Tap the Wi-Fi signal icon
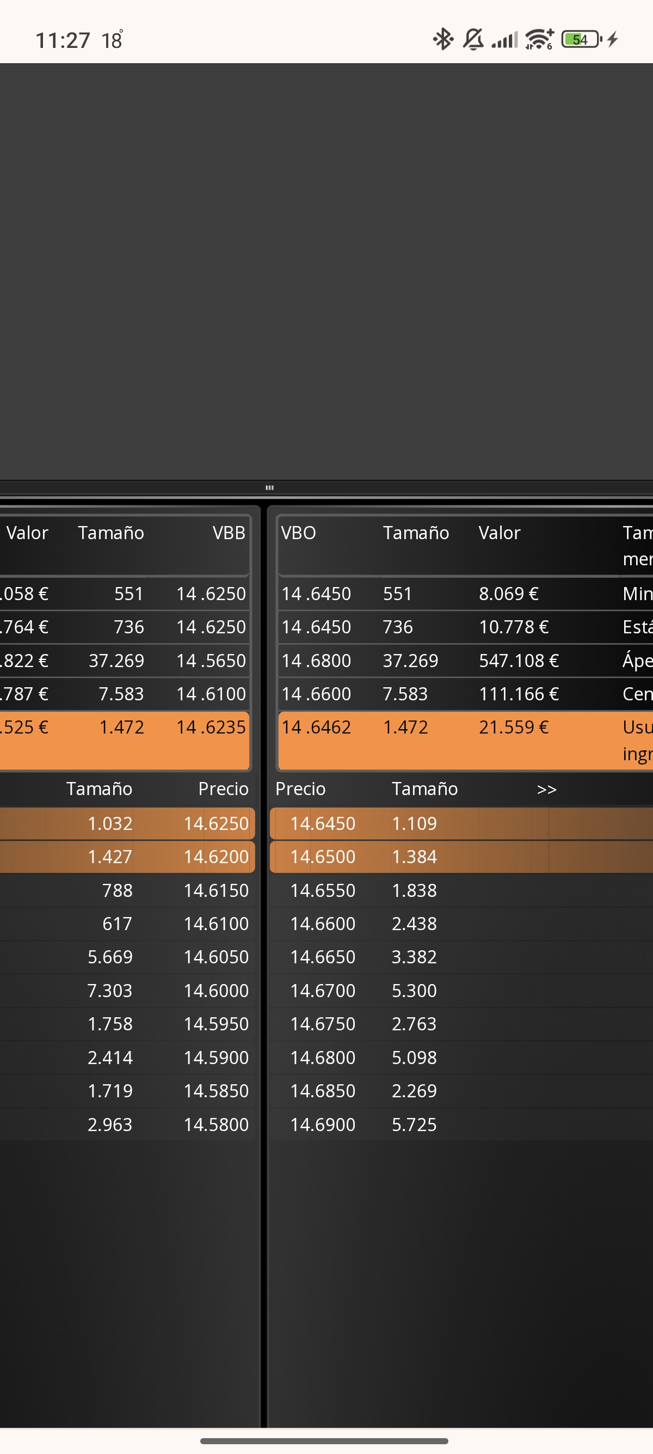Screen dimensions: 653x1454 pos(539,40)
